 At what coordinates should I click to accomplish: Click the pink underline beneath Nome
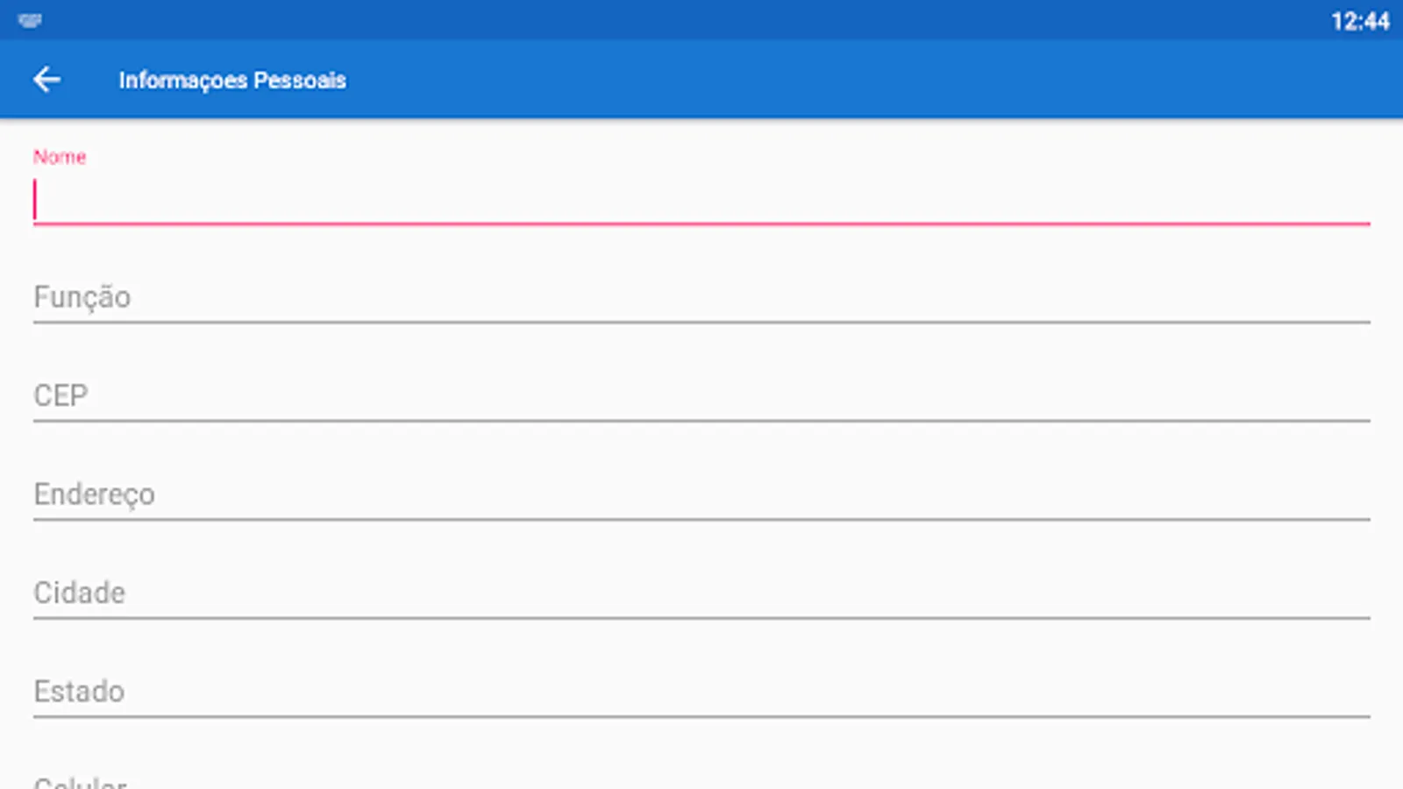701,224
